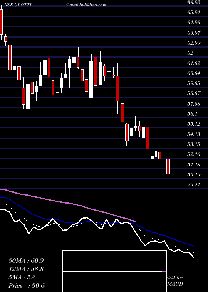This screenshot has height=292, width=208.
Task: Click the 59.05 price axis label
Action: pyautogui.click(x=194, y=83)
